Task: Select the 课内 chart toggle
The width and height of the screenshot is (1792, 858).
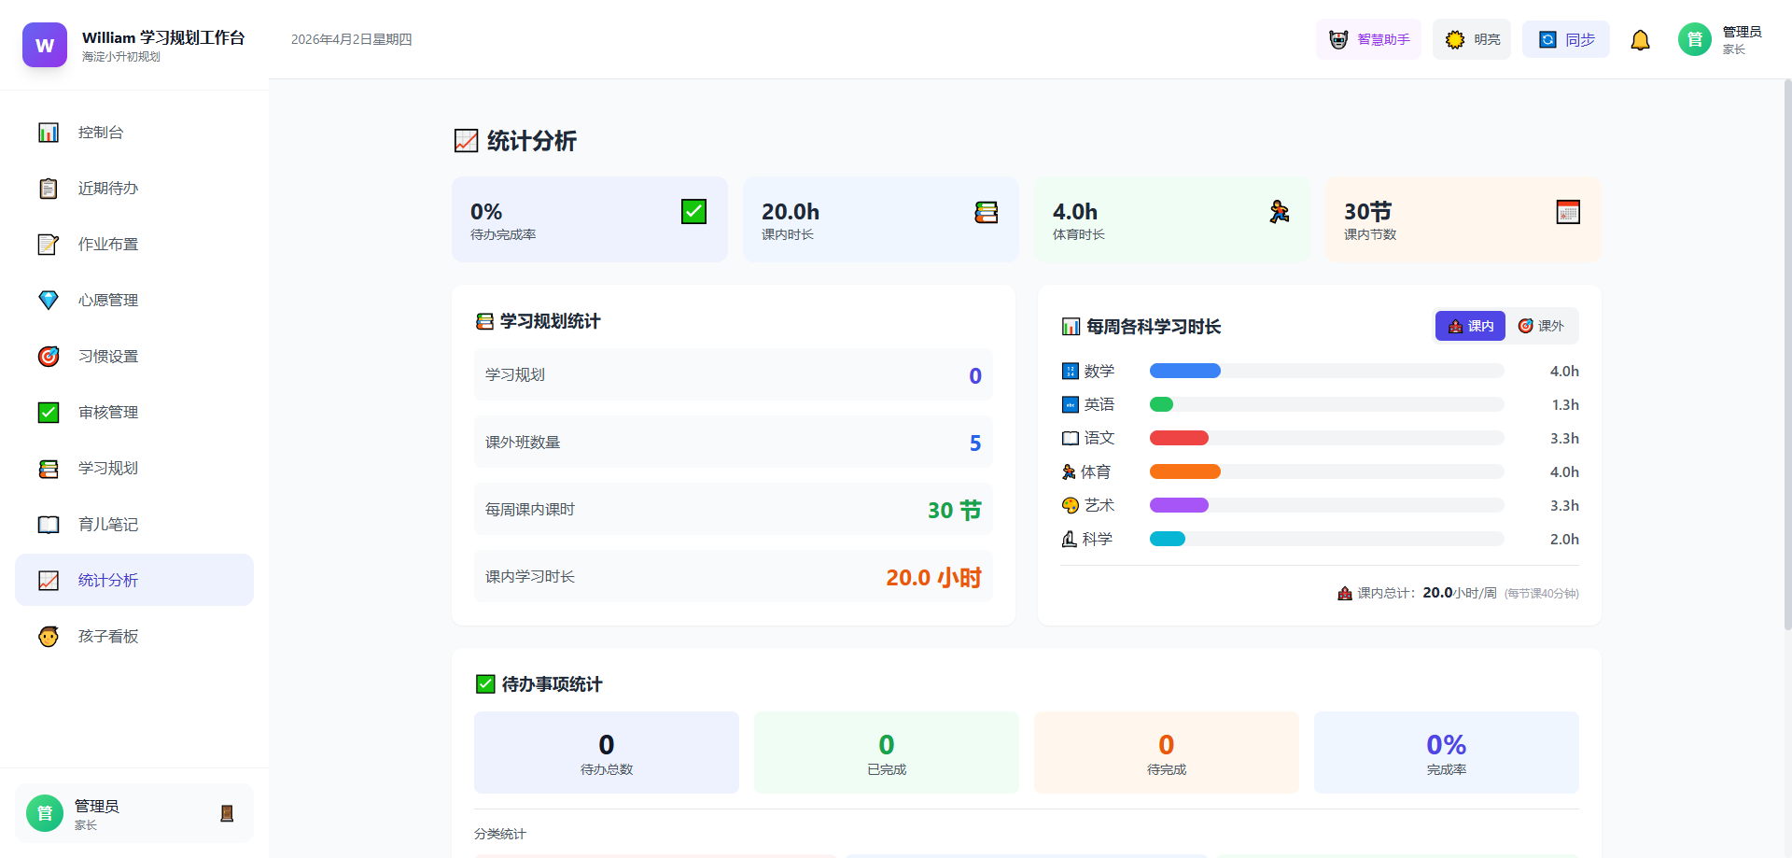Action: 1470,326
